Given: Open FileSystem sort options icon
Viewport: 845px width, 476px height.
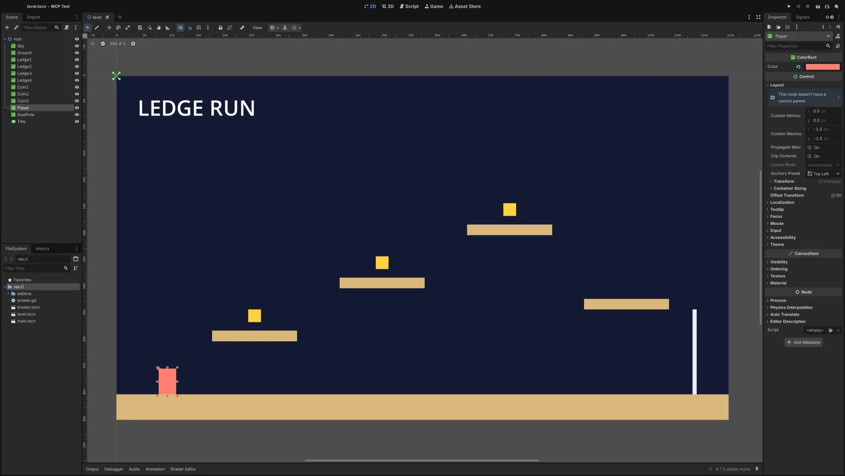Looking at the screenshot, I should 76,268.
